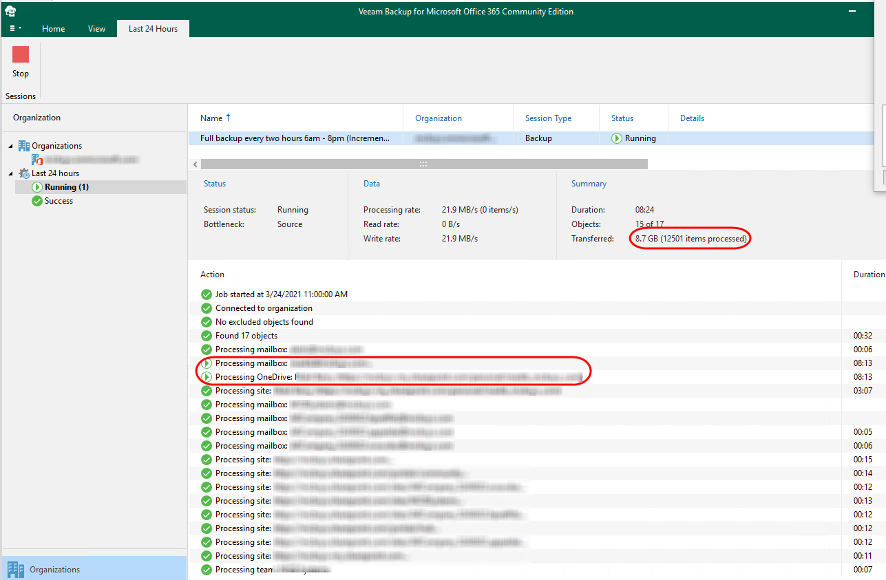Image resolution: width=886 pixels, height=580 pixels.
Task: Click the 15 of 17 objects value
Action: tap(649, 224)
